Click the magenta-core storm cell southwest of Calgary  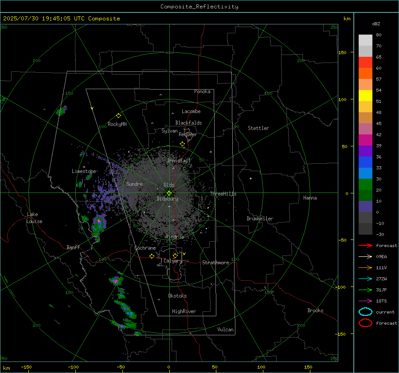click(116, 281)
